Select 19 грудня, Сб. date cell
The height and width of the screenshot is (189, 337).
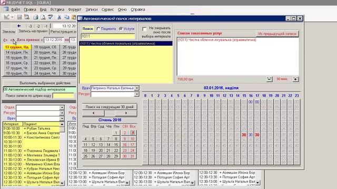point(45,47)
